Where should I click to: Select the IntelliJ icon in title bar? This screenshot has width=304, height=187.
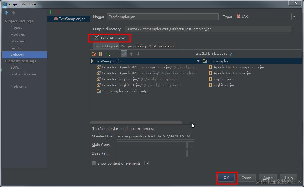[x=5, y=4]
